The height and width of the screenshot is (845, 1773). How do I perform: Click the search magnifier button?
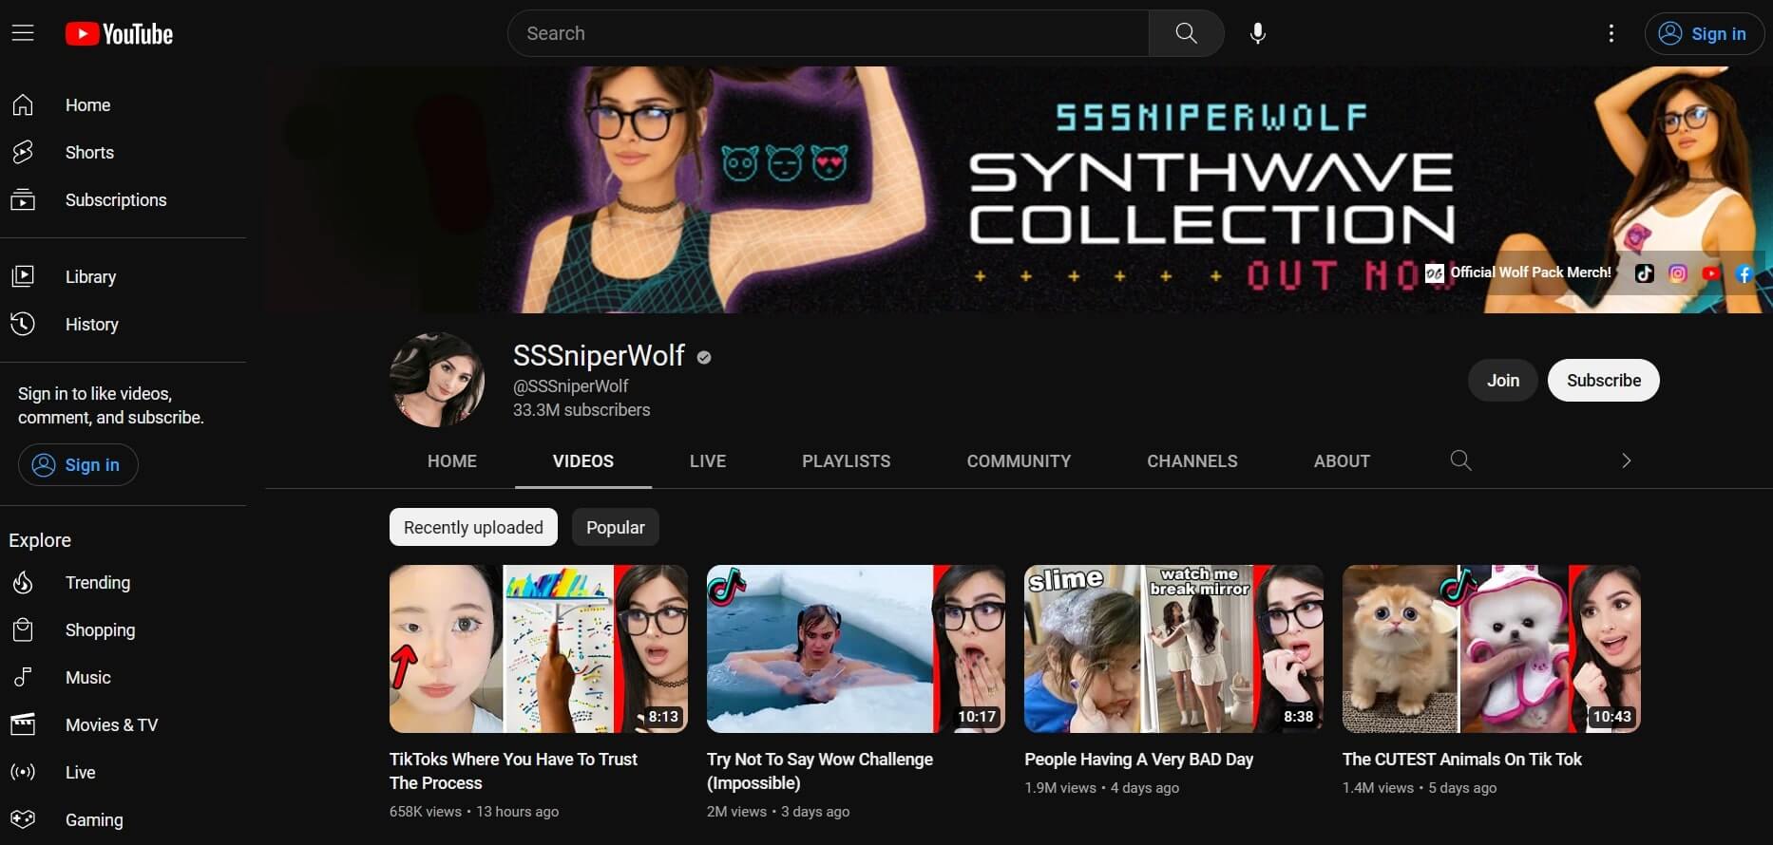tap(1186, 33)
